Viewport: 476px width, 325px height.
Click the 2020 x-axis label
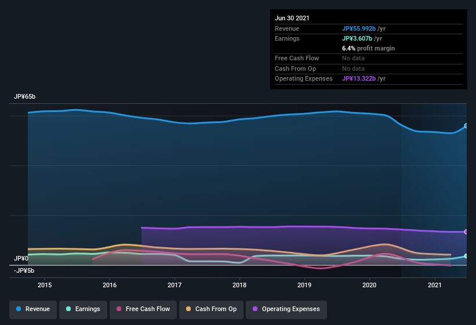[x=369, y=285]
